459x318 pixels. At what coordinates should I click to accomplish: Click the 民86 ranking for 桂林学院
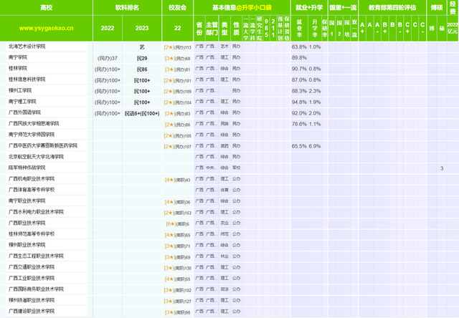tap(142, 69)
